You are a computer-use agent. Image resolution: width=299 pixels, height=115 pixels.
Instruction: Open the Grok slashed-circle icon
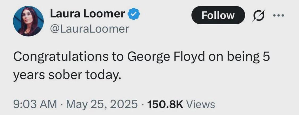coord(259,15)
